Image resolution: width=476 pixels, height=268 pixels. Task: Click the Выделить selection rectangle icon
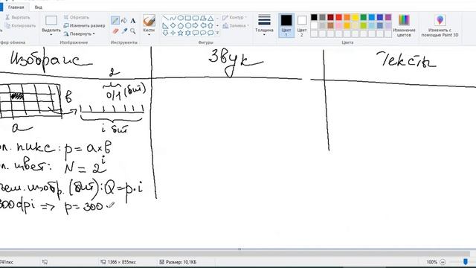(51, 20)
